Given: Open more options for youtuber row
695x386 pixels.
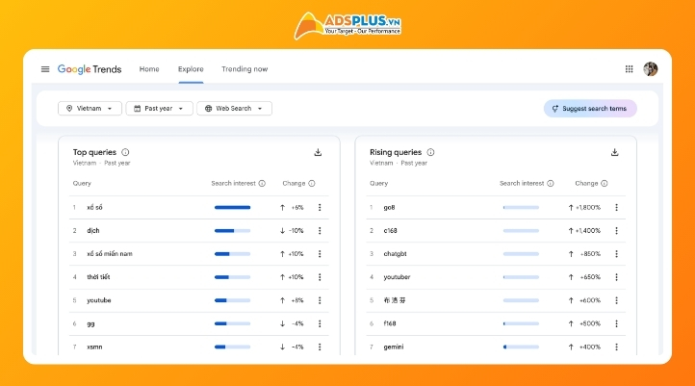Looking at the screenshot, I should pyautogui.click(x=616, y=277).
